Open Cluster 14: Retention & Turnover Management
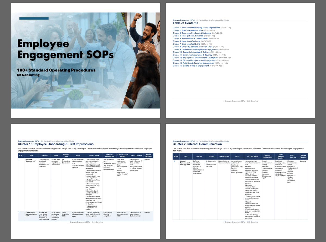 click(x=193, y=63)
